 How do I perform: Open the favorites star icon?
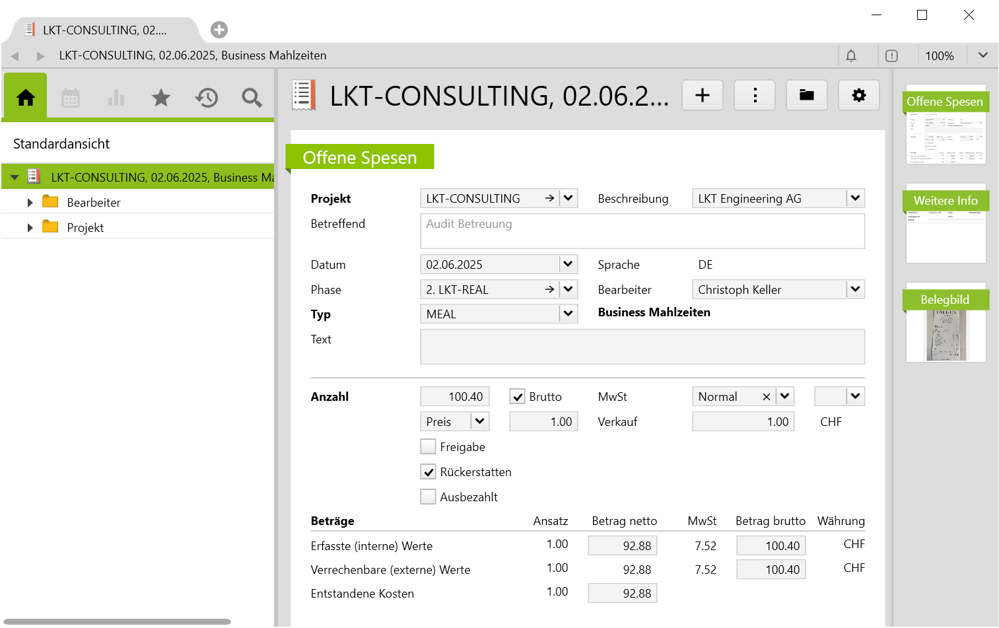tap(160, 98)
